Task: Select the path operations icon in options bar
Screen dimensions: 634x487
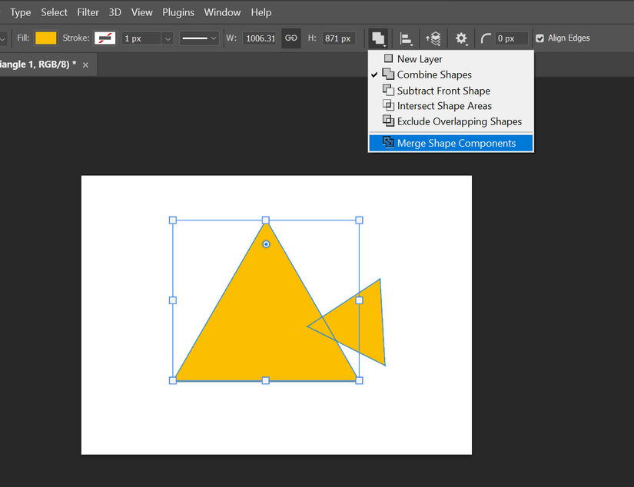Action: point(377,38)
